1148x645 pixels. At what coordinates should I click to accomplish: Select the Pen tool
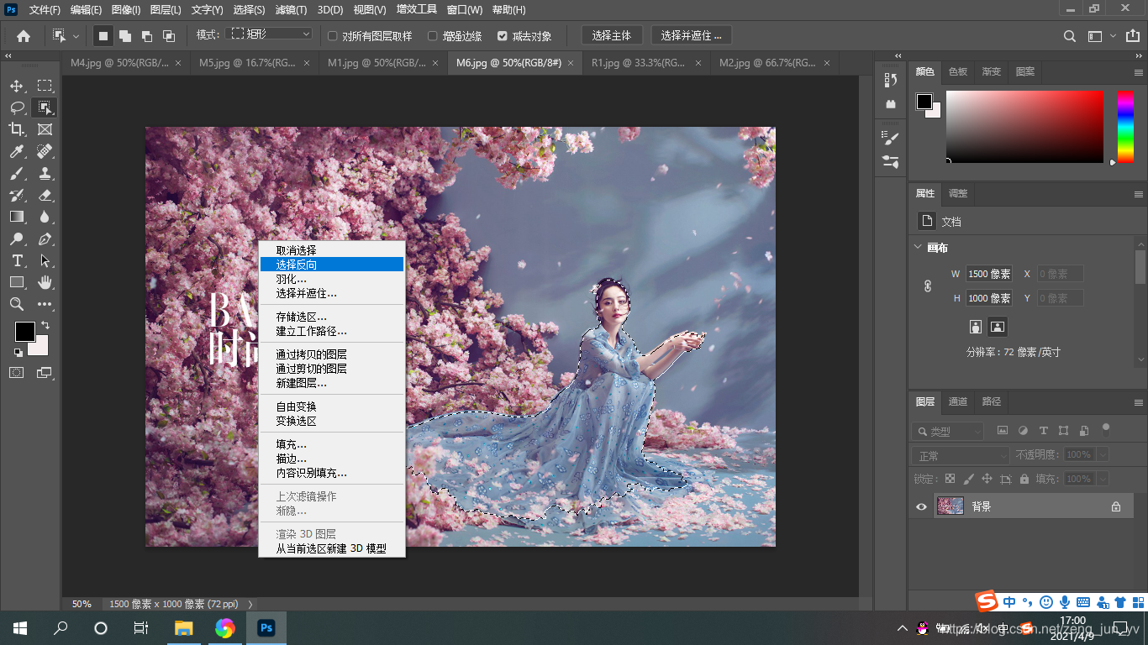coord(45,239)
